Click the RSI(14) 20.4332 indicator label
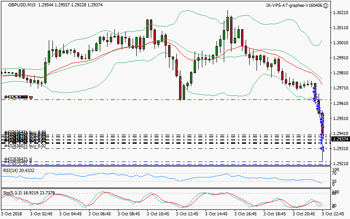 coord(17,170)
